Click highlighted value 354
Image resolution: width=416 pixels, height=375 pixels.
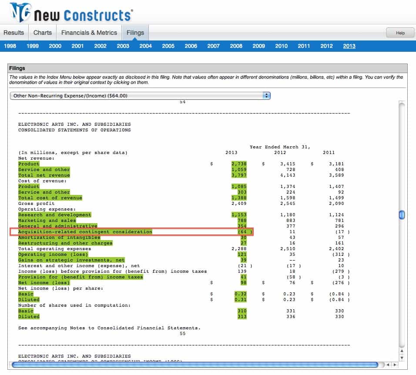coord(242,226)
